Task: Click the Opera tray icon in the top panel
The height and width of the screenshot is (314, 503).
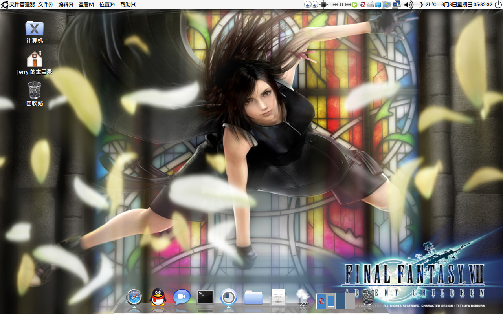Action: tap(363, 5)
